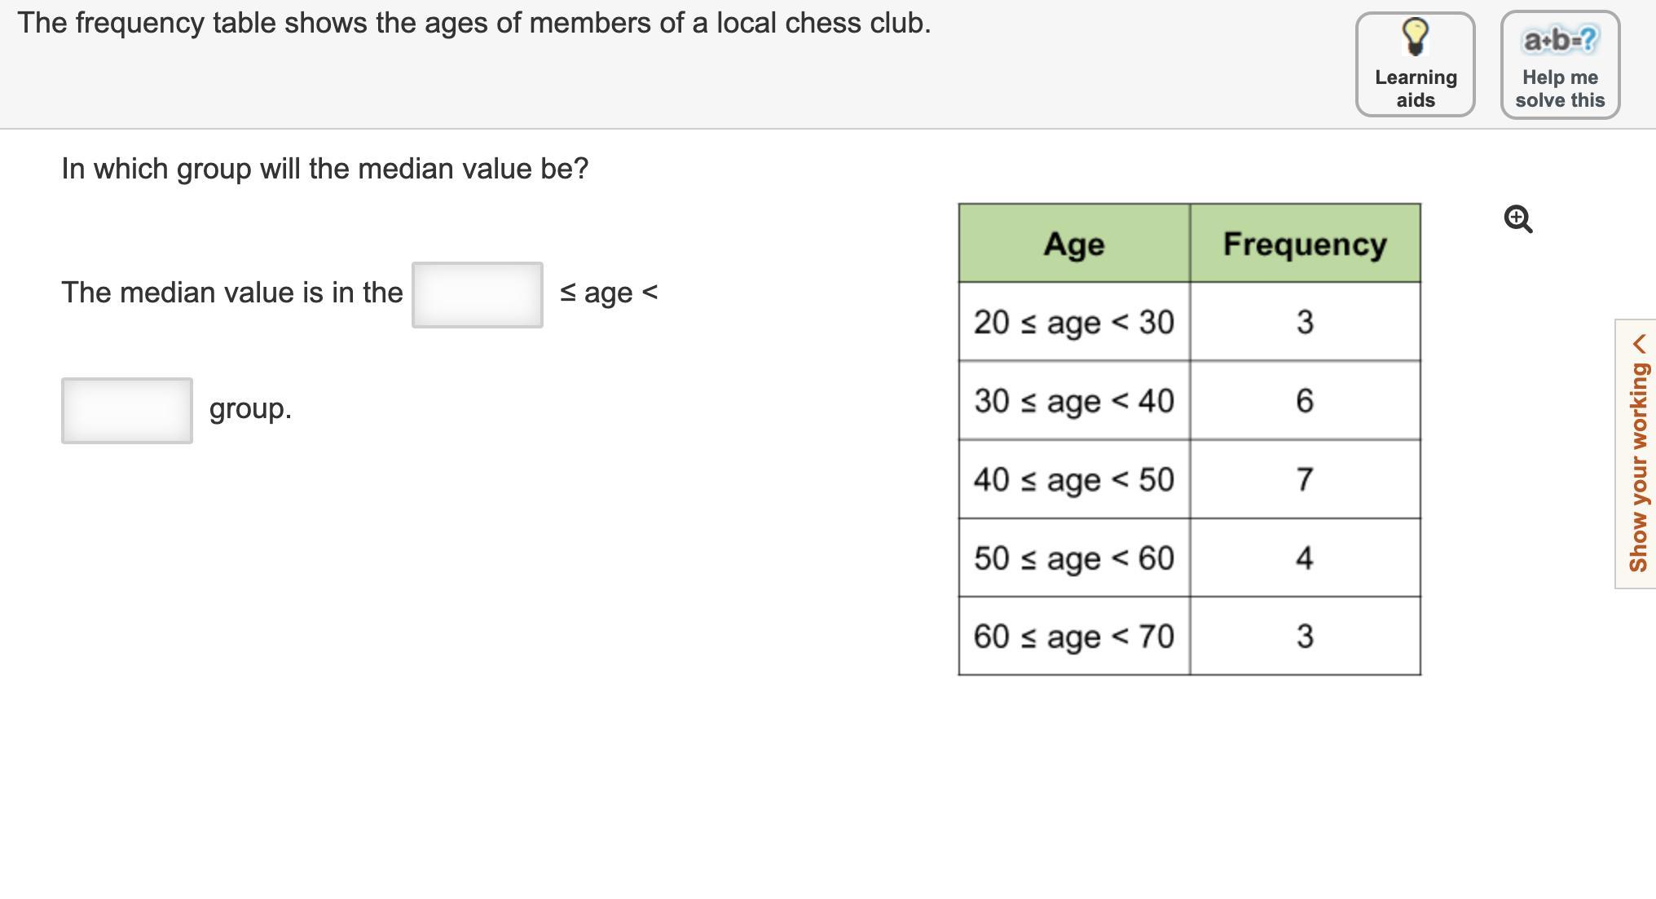The height and width of the screenshot is (899, 1656).
Task: Click the frequency value 4 cell
Action: (1305, 558)
